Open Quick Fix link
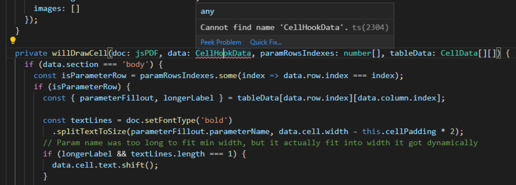 click(x=266, y=42)
